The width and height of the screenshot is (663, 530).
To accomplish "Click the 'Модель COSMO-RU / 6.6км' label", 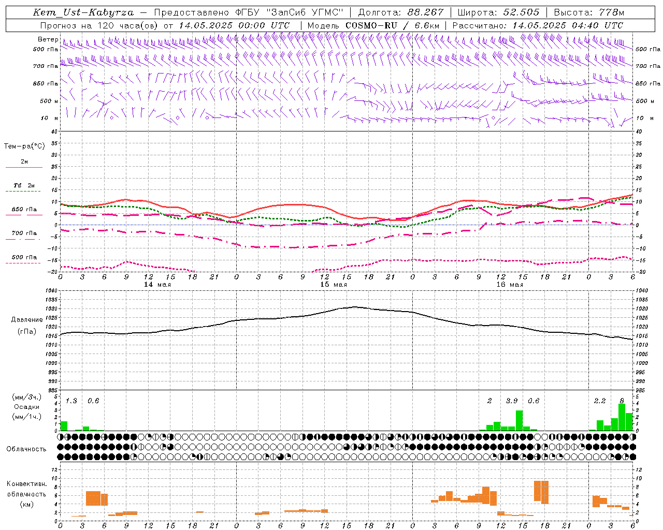I will [373, 25].
